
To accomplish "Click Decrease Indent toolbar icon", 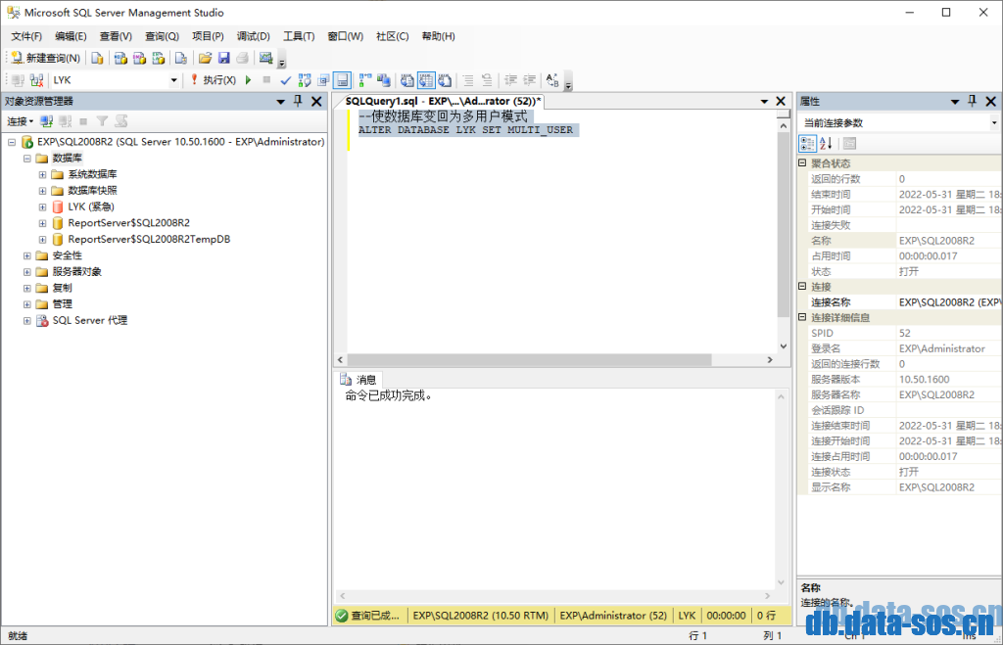I will click(511, 80).
